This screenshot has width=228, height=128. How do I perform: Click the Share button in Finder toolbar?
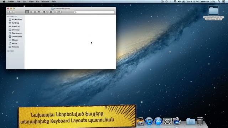(58, 12)
